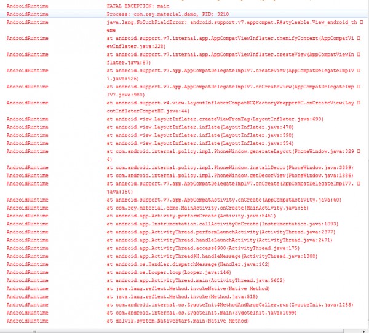Click the ActivityThread$H.handleMessage line

(x=212, y=256)
